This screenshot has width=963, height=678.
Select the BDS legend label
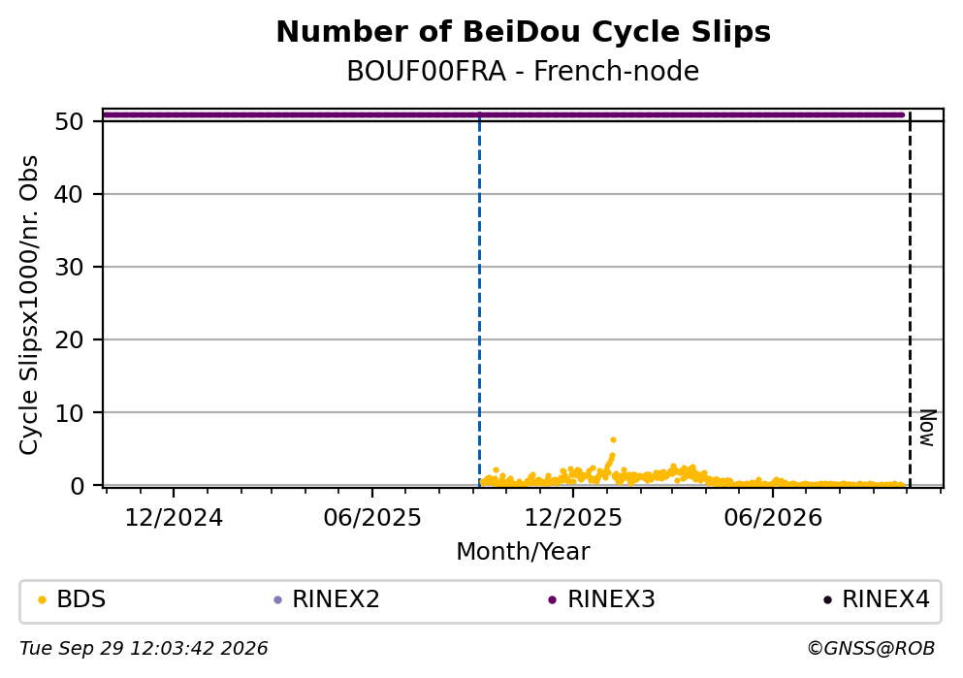pos(81,599)
